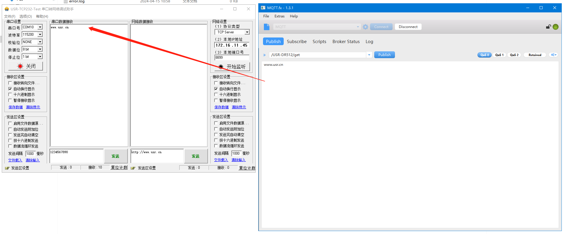Screen dimensions: 568x234
Task: Click the blue Publish button beside topic
Action: pos(384,55)
